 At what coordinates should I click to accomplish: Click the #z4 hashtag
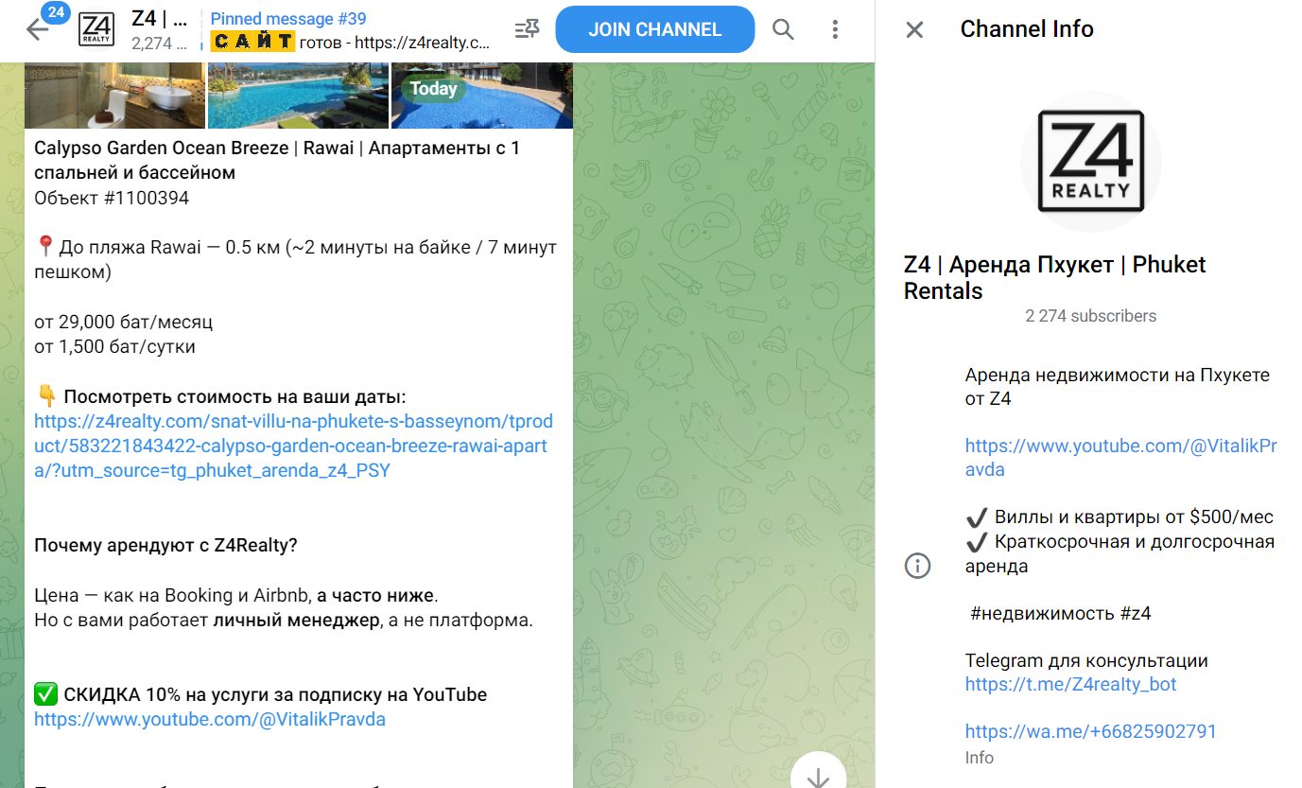[x=1136, y=613]
